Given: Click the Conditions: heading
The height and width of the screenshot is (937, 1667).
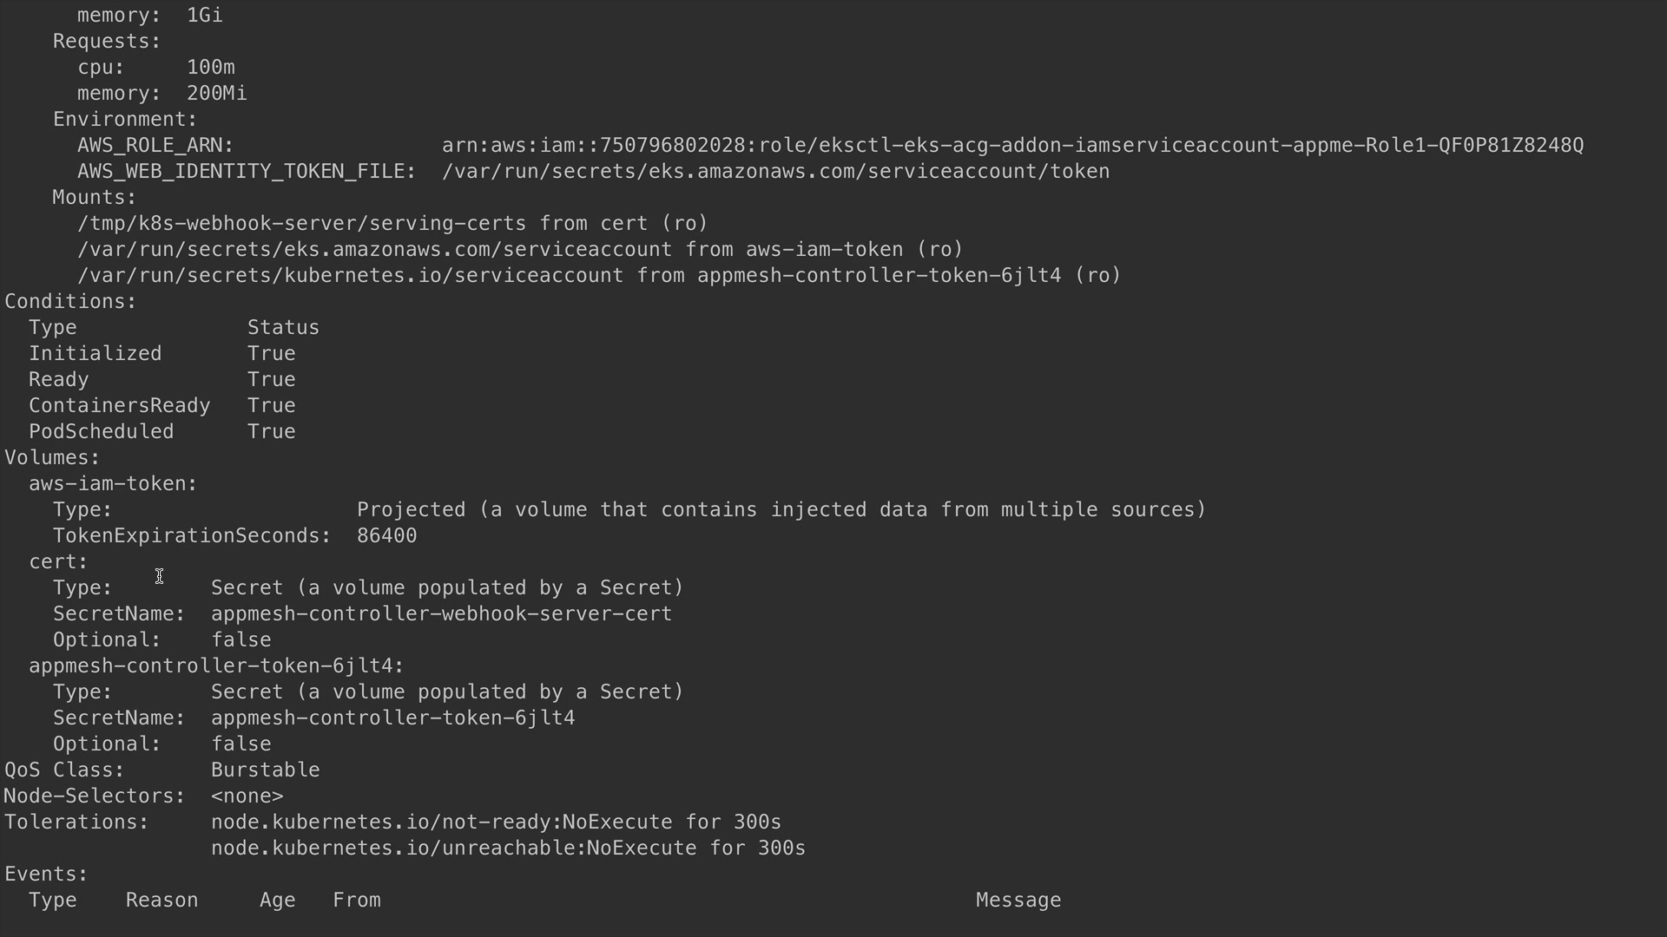Looking at the screenshot, I should pyautogui.click(x=70, y=302).
